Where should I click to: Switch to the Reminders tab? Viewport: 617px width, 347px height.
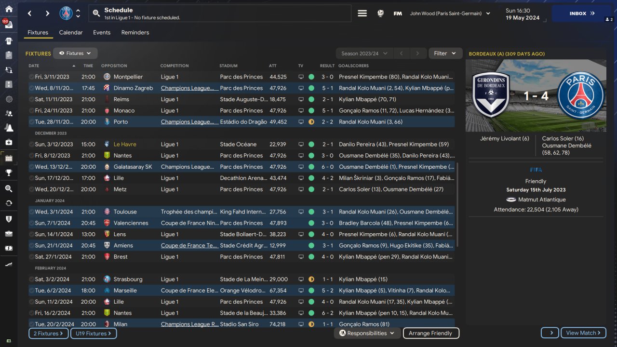tap(135, 33)
